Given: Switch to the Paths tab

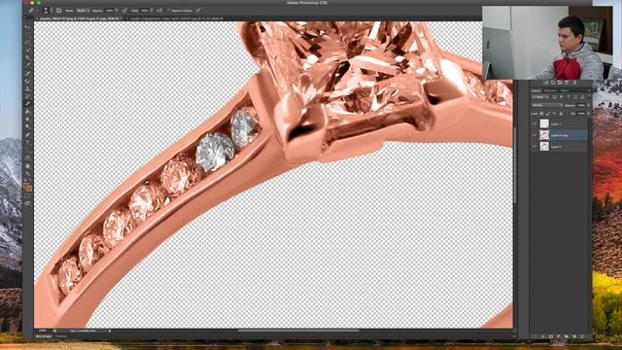Looking at the screenshot, I should pos(565,90).
